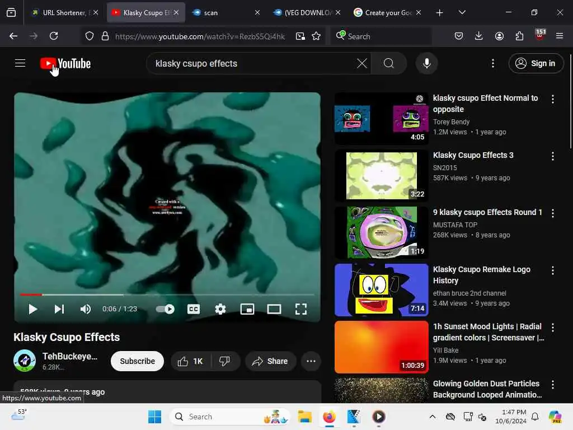The width and height of the screenshot is (573, 430).
Task: Switch to theater mode
Action: (274, 309)
